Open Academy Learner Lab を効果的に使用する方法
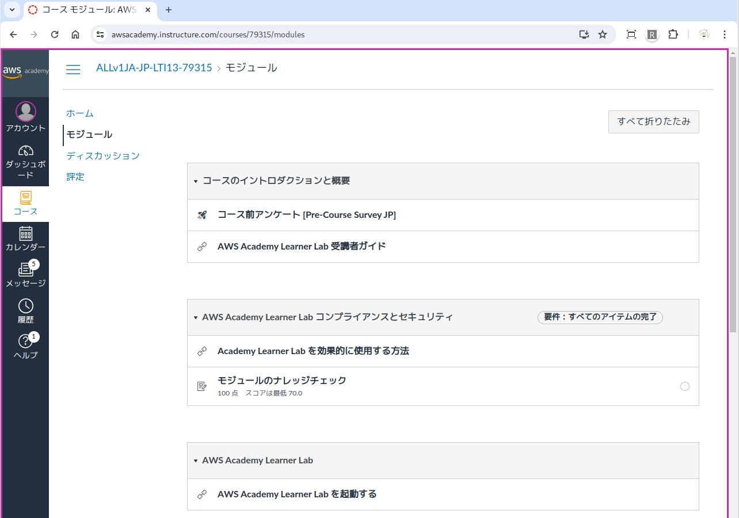 313,351
